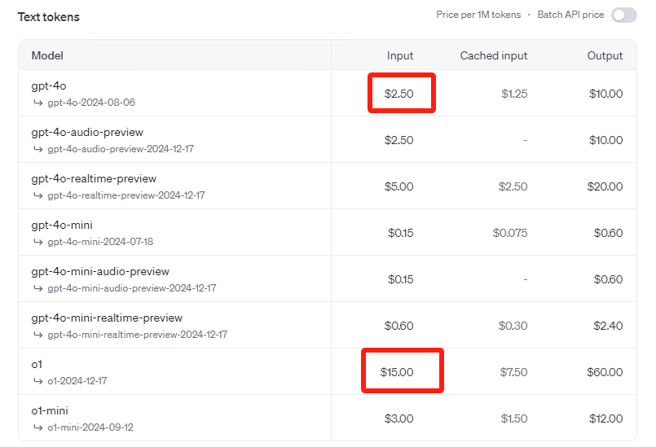Click the arrow icon beside gpt-4o-mini-realtime-preview-2024-12-17
This screenshot has width=656, height=447.
click(x=37, y=335)
